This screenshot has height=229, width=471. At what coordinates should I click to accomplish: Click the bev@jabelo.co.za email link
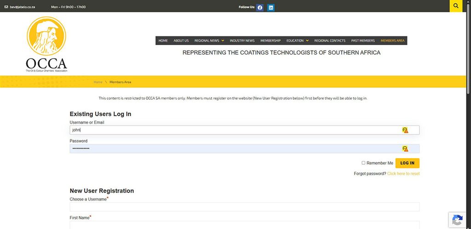coord(23,7)
